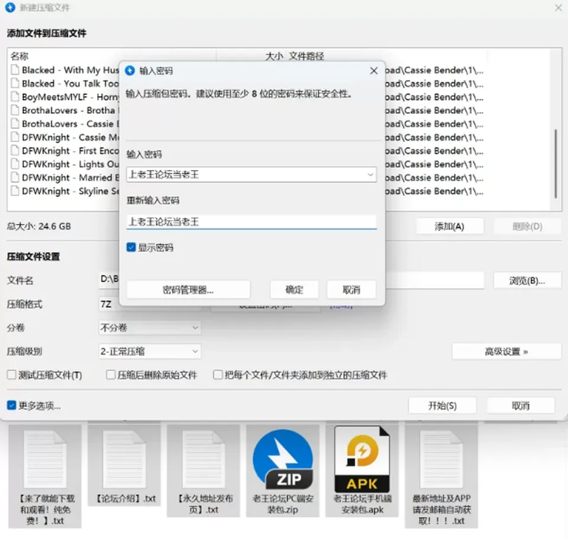Click the file icon beside 'DFWKnight - Cassie M'

(x=15, y=137)
